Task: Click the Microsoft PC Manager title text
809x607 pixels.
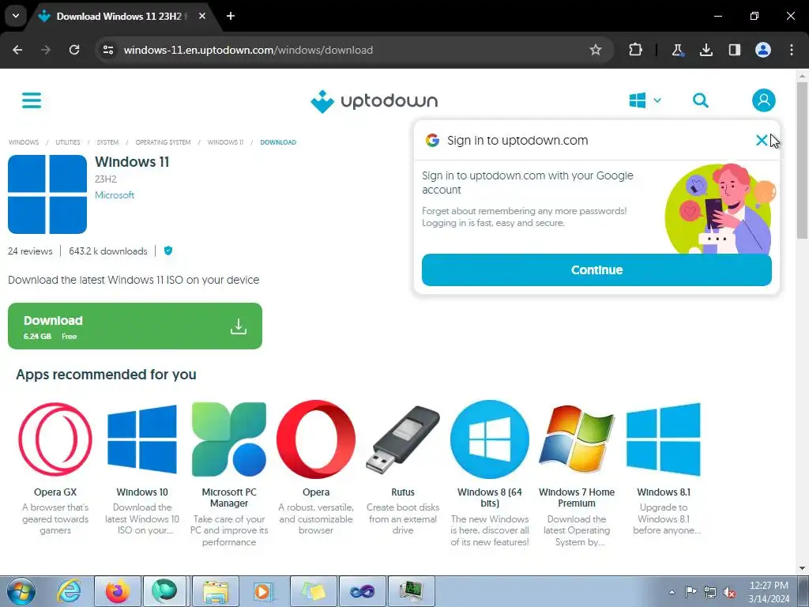Action: pos(229,498)
